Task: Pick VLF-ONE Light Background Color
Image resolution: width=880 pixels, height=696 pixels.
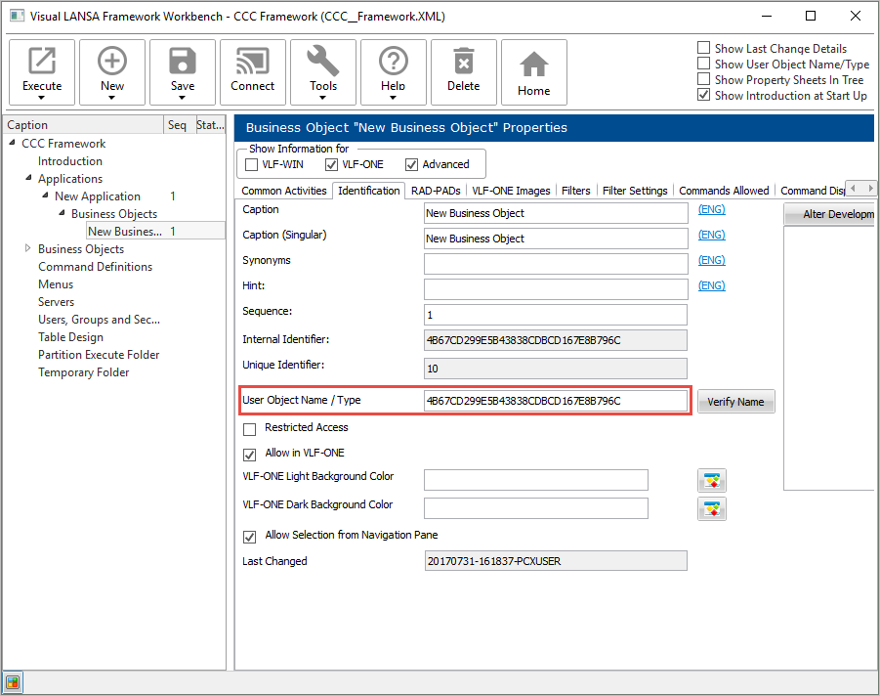Action: (712, 480)
